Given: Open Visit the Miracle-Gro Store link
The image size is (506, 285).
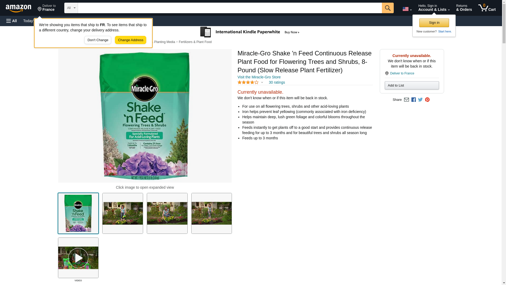Looking at the screenshot, I should click(x=259, y=77).
